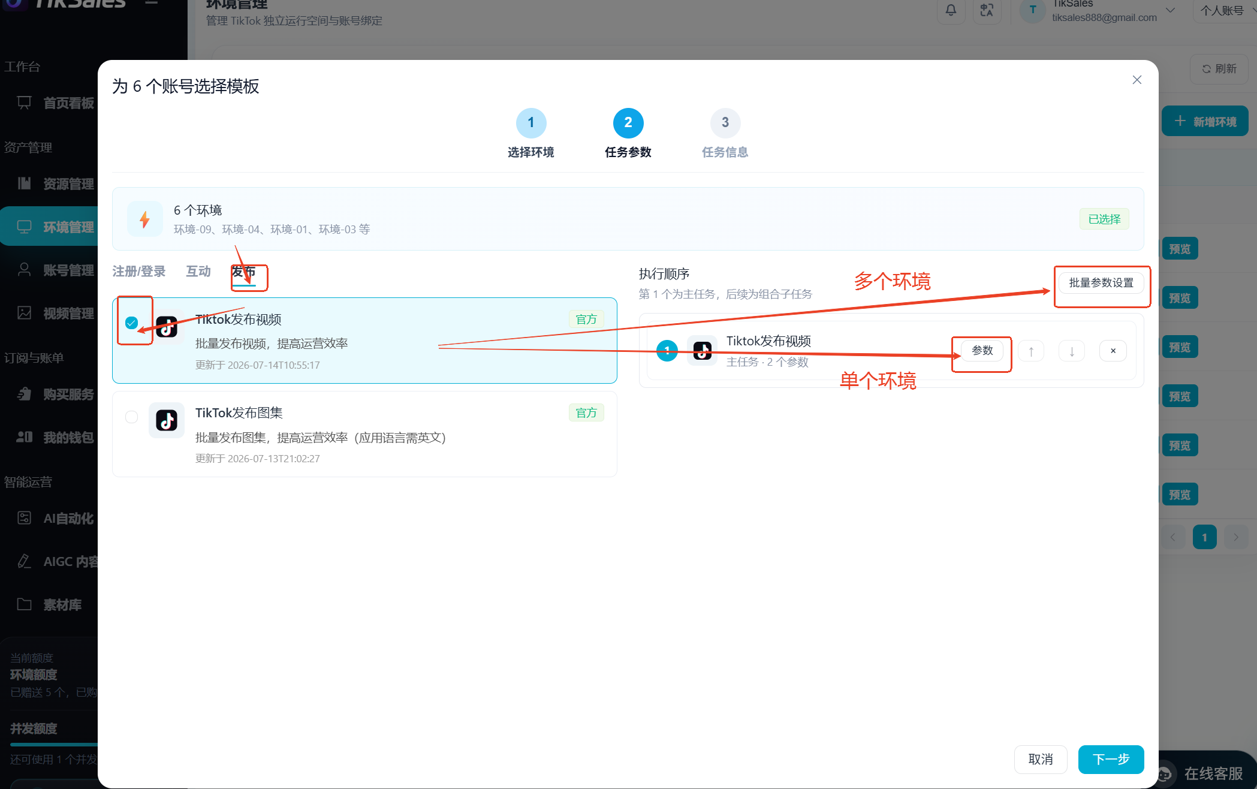
Task: Click the 并发额度 progress bar
Action: [x=54, y=744]
